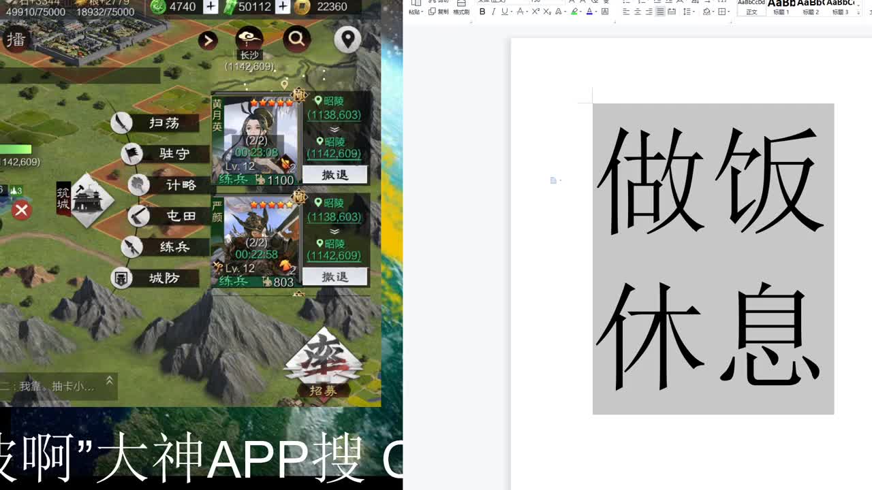The width and height of the screenshot is (872, 490).
Task: Expand the right arrow panel toggle
Action: click(x=208, y=41)
